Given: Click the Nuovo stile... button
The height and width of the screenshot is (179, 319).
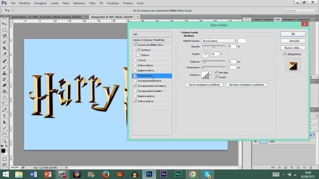Looking at the screenshot, I should (293, 48).
